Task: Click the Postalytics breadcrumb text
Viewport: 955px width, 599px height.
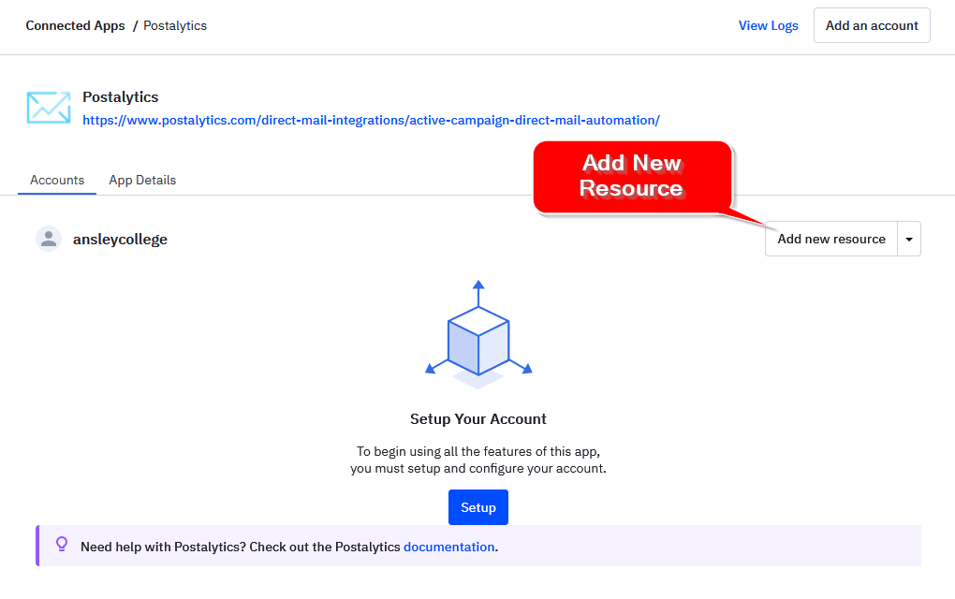Action: (175, 25)
